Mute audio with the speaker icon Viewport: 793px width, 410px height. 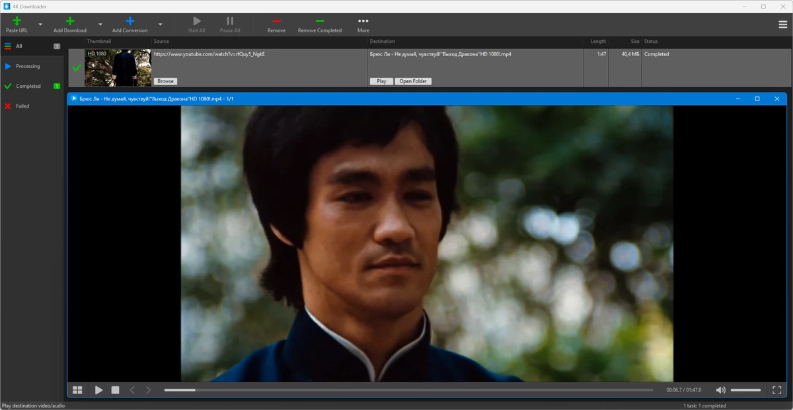[720, 390]
